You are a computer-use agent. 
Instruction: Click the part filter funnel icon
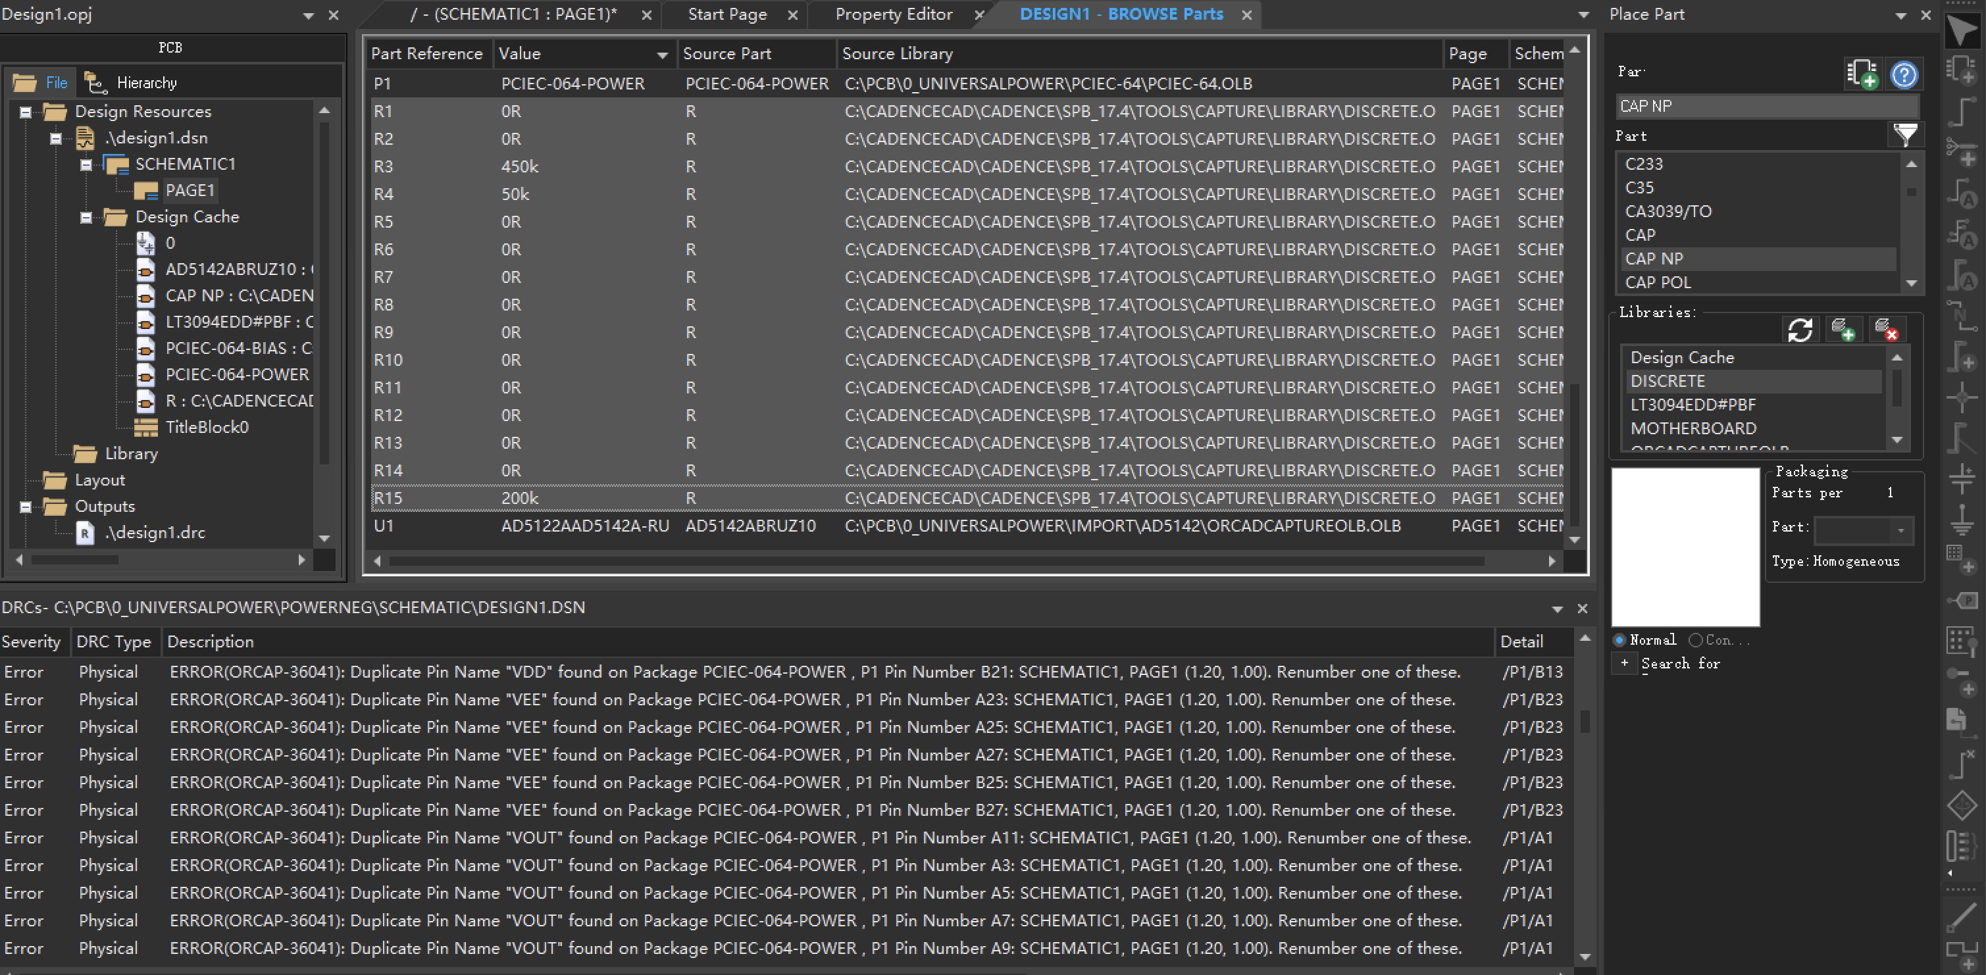point(1906,135)
